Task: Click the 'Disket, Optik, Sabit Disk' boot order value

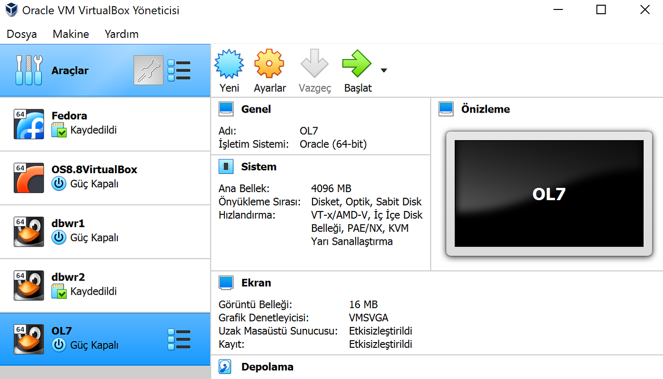Action: click(x=366, y=202)
